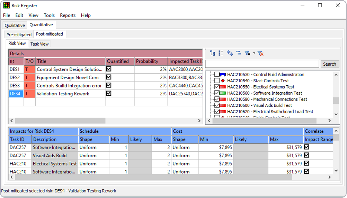This screenshot has width=347, height=198.
Task: Click the Search button
Action: click(330, 64)
